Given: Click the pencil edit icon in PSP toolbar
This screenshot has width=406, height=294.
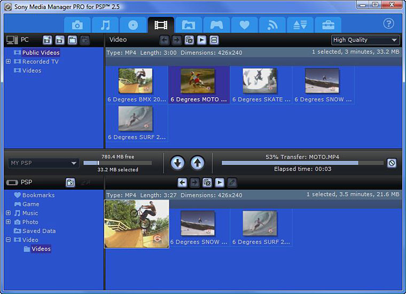Looking at the screenshot, I should [x=232, y=182].
